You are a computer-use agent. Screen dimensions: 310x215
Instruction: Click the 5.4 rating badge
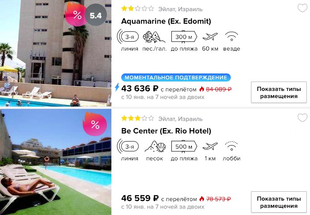click(x=96, y=15)
